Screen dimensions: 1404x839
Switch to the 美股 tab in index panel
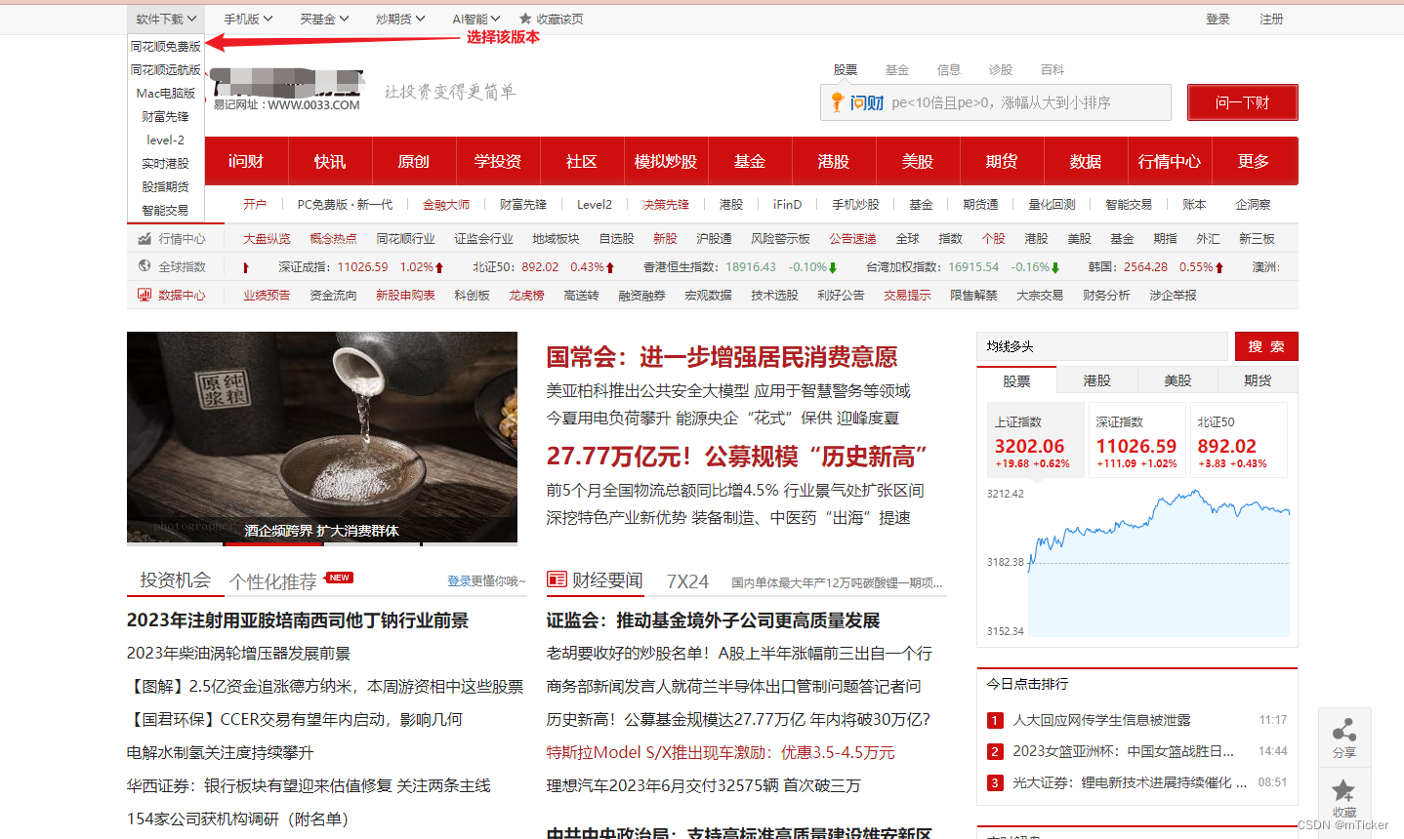(x=1177, y=380)
